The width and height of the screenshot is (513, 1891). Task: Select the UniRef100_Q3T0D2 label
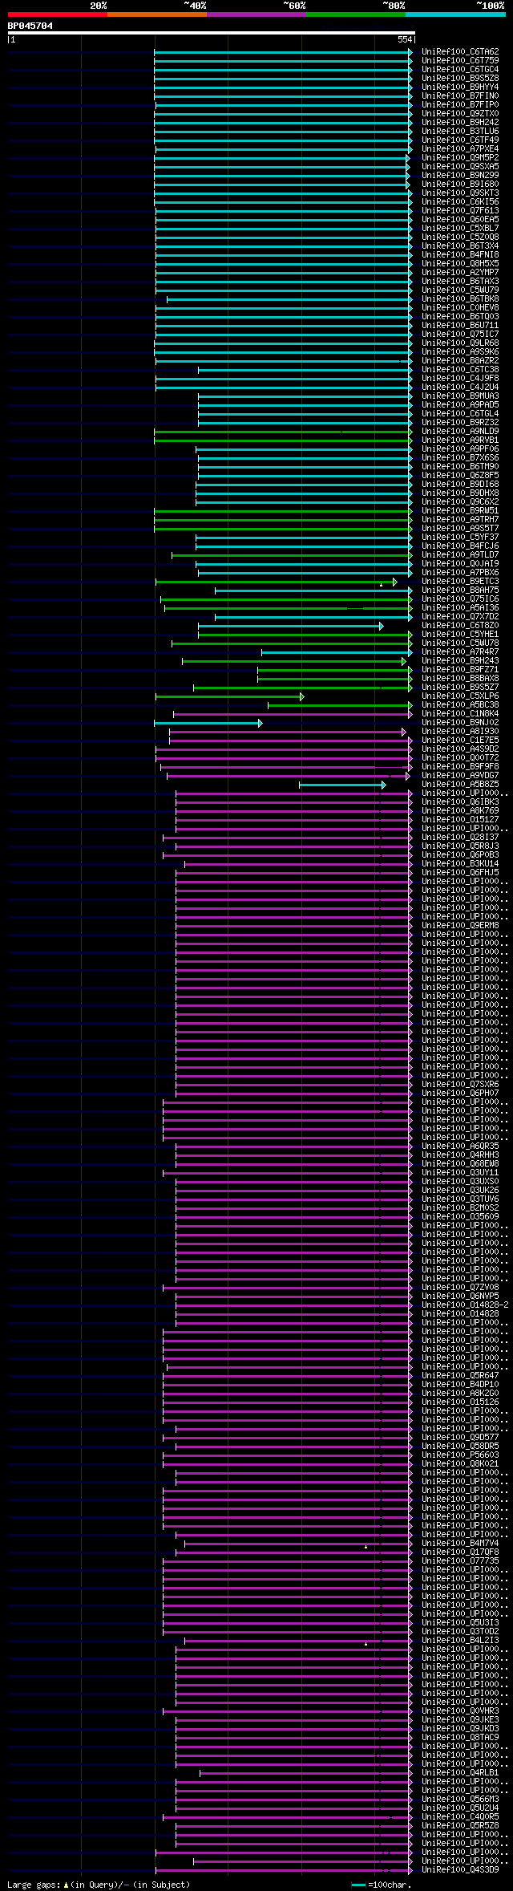click(460, 1632)
